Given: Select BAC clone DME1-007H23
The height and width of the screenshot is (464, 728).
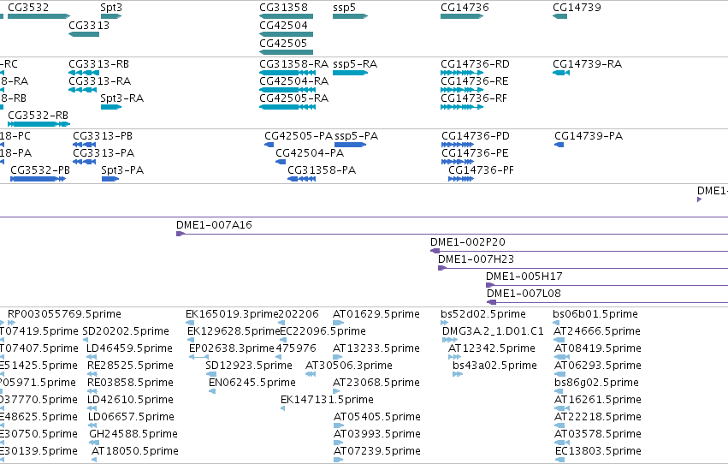Looking at the screenshot, I should click(583, 268).
